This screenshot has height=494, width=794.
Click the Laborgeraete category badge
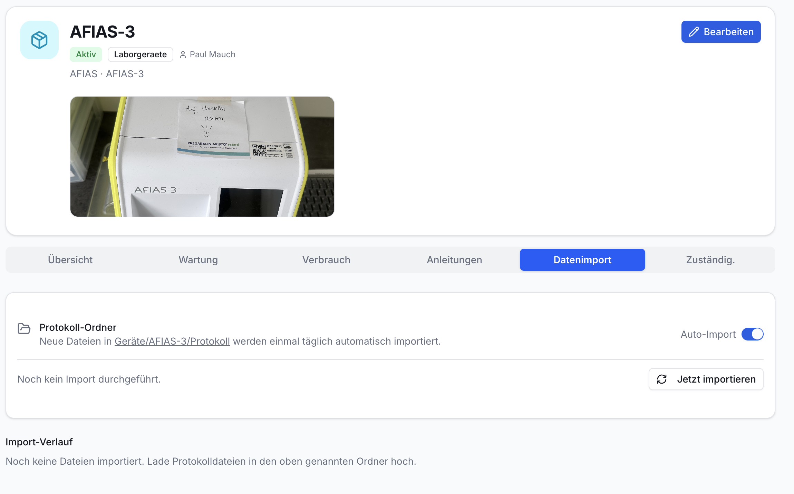[x=141, y=55]
